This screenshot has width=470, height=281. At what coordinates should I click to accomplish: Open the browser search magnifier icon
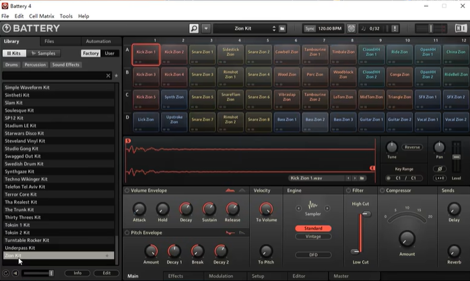pyautogui.click(x=194, y=29)
